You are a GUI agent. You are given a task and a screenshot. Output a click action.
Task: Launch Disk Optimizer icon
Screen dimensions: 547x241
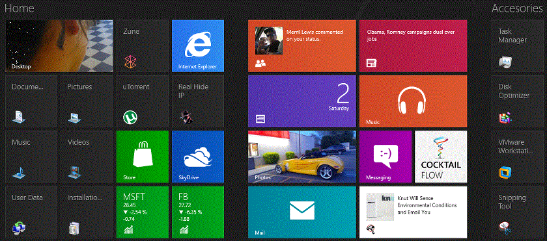[505, 117]
